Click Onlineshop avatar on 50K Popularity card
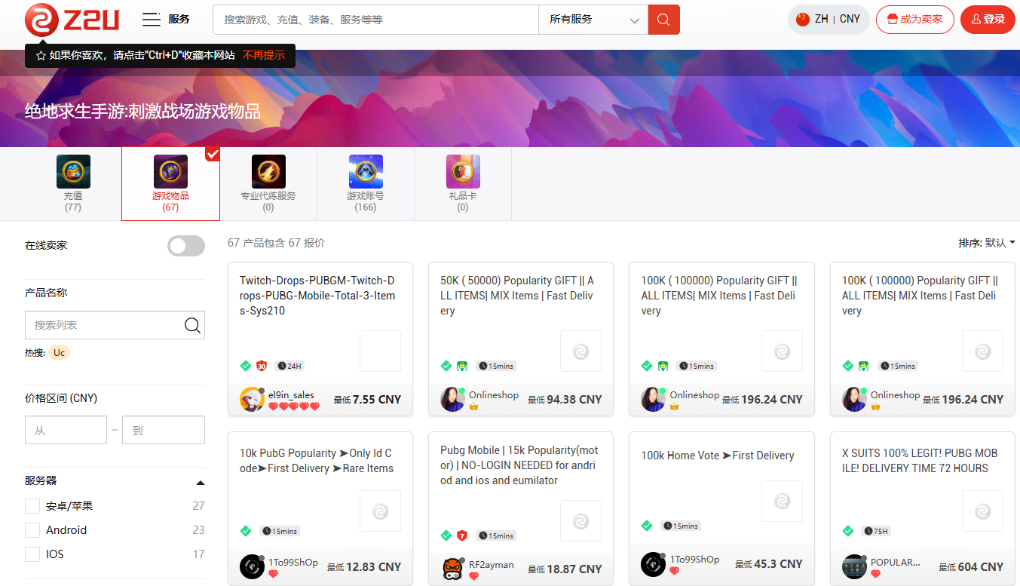1020x586 pixels. click(x=452, y=400)
